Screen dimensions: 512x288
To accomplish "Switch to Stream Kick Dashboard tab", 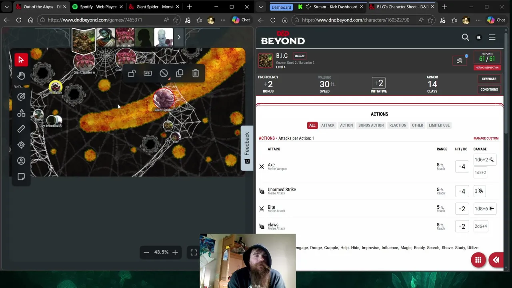I will tap(330, 7).
